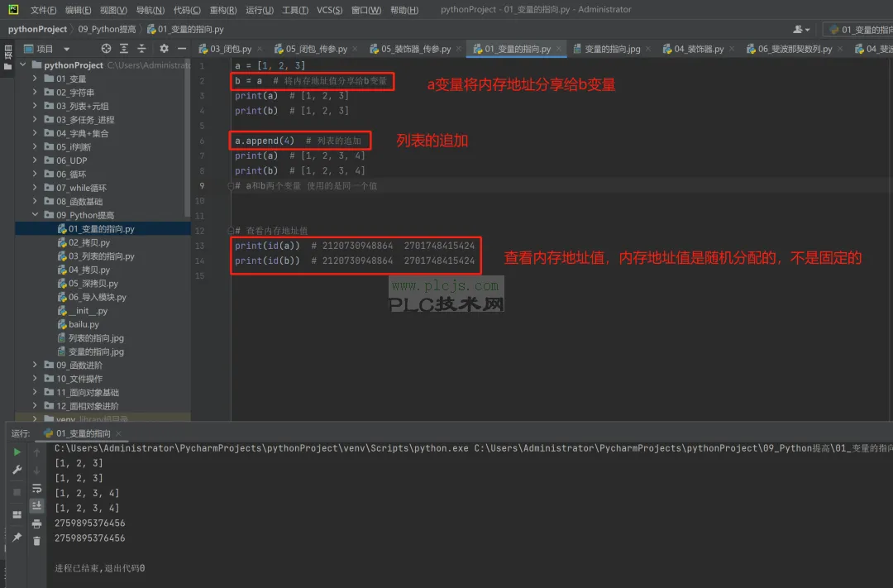Viewport: 893px width, 588px height.
Task: Click the down arrow in run console toolbar
Action: coord(37,470)
